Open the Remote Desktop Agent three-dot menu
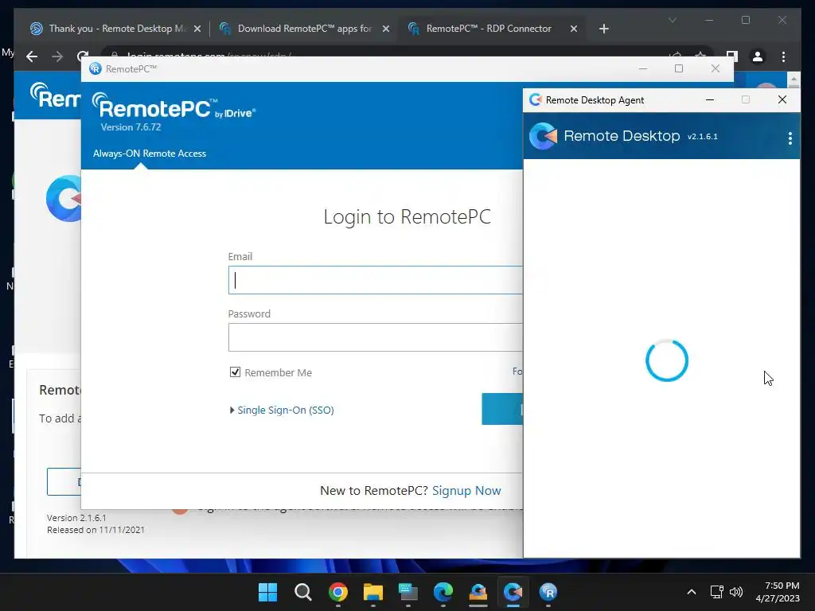815x611 pixels. (790, 138)
